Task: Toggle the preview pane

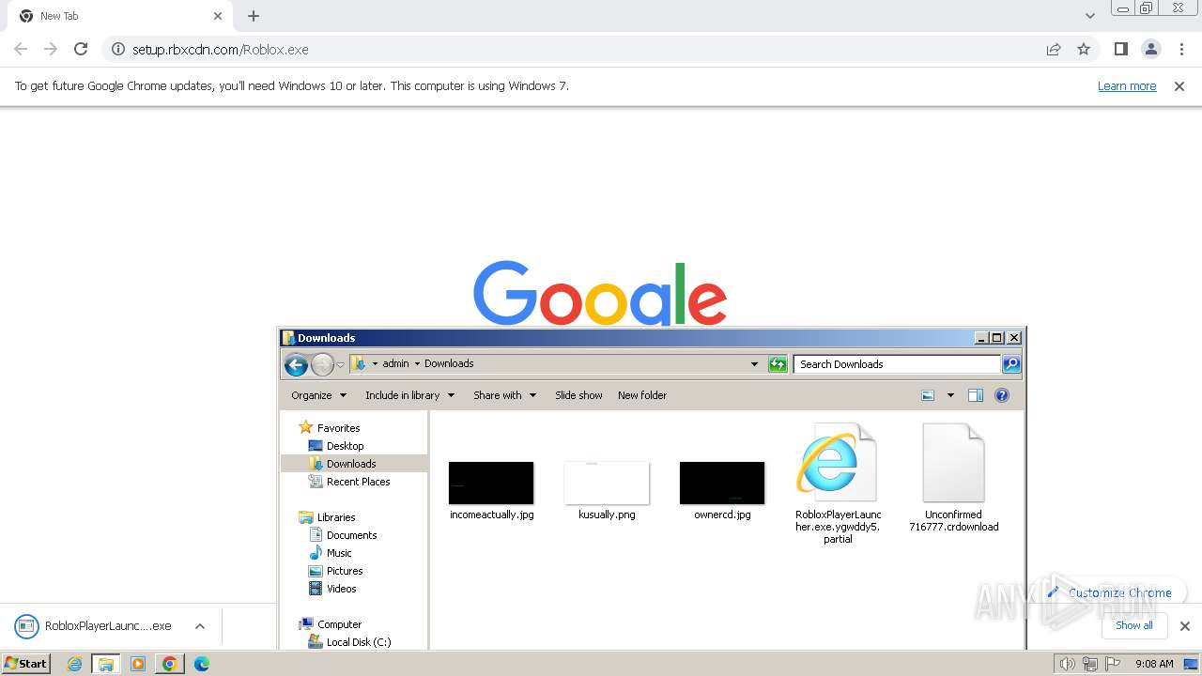Action: point(976,395)
